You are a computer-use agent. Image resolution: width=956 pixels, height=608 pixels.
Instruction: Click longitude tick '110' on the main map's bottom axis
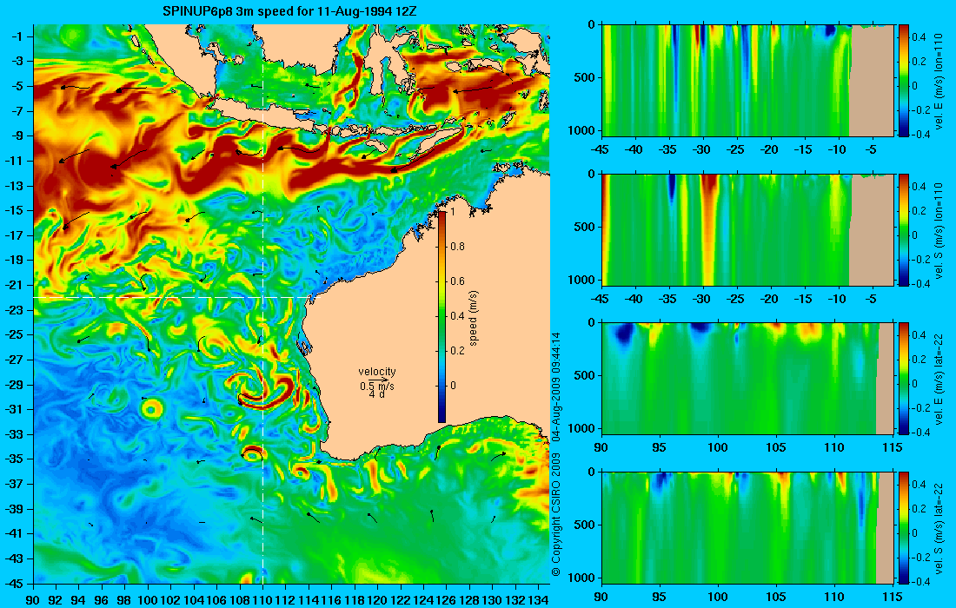[x=262, y=600]
